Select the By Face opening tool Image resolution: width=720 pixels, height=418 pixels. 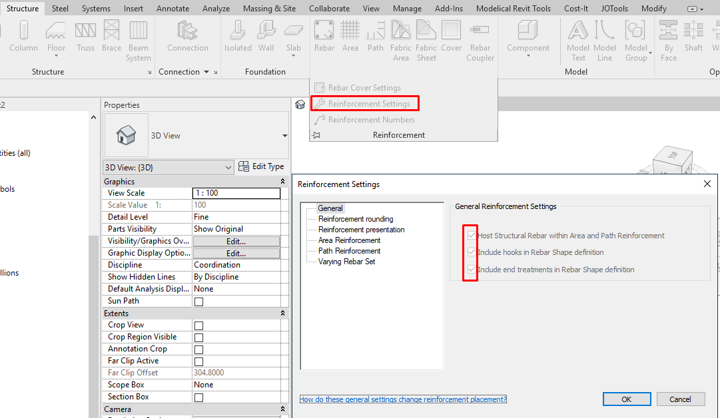tap(669, 41)
